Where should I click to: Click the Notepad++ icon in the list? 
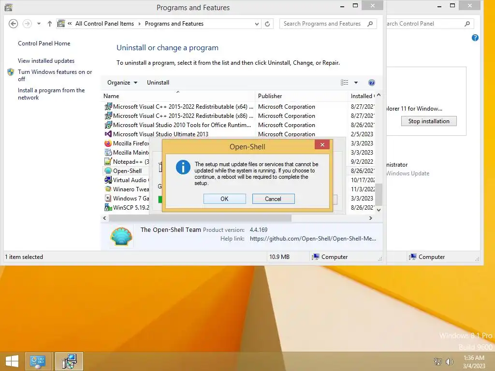tap(108, 161)
